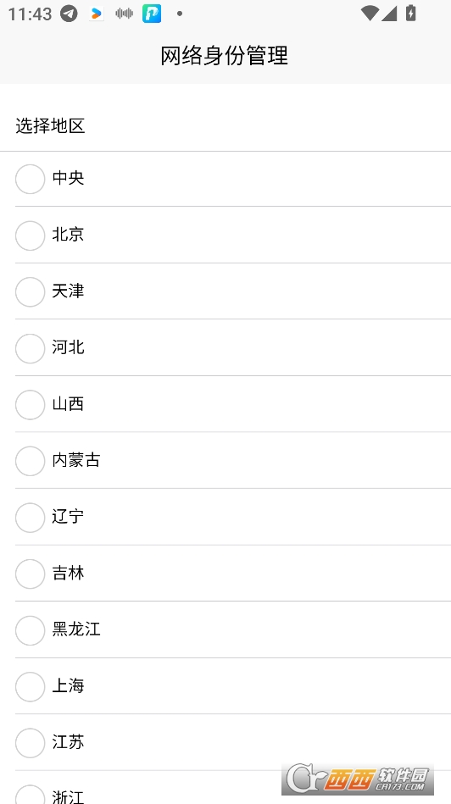Pick the 浙江 radio button

pos(30,795)
